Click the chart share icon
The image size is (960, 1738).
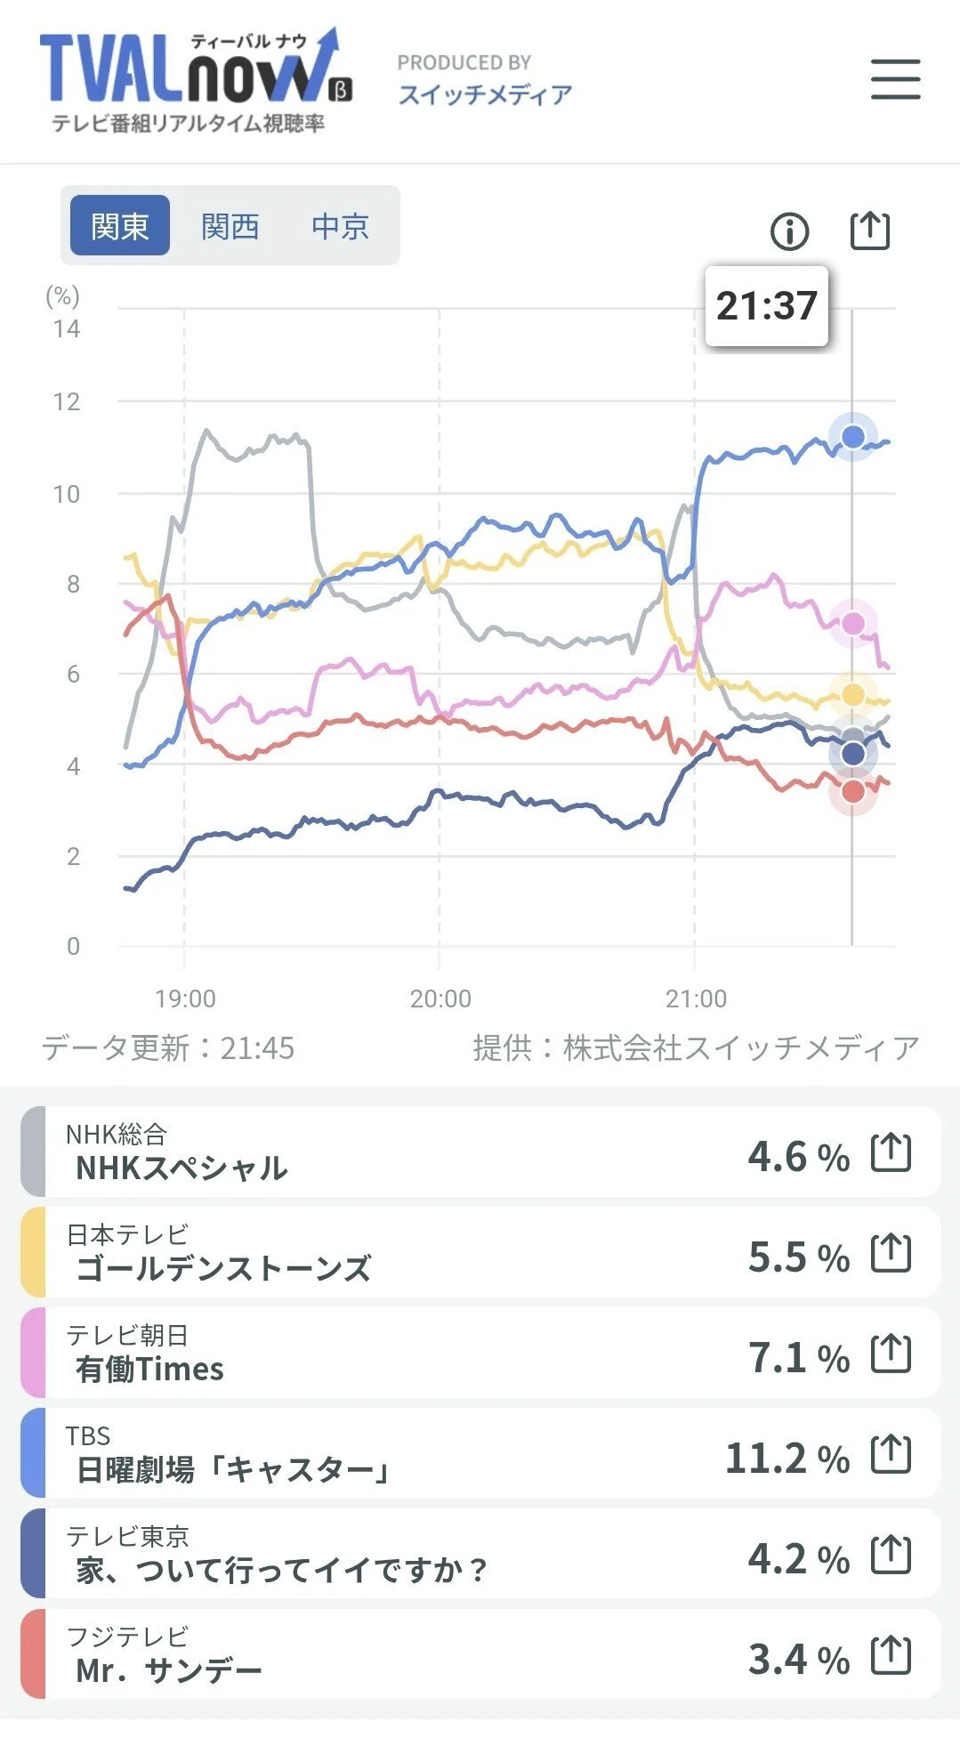point(869,230)
